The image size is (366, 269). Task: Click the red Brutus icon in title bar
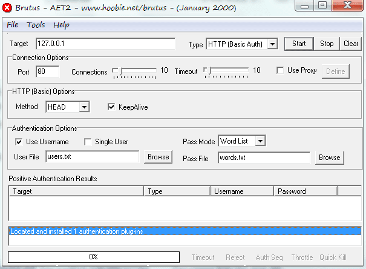tap(7, 8)
